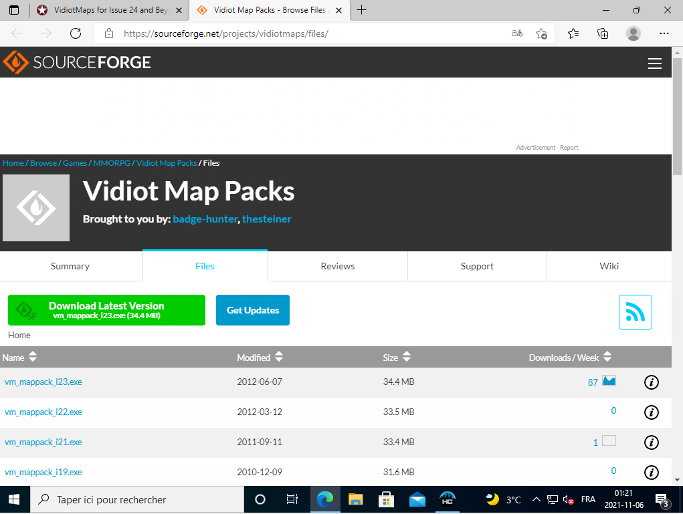Open File Explorer from taskbar
Image resolution: width=683 pixels, height=514 pixels.
pyautogui.click(x=355, y=500)
